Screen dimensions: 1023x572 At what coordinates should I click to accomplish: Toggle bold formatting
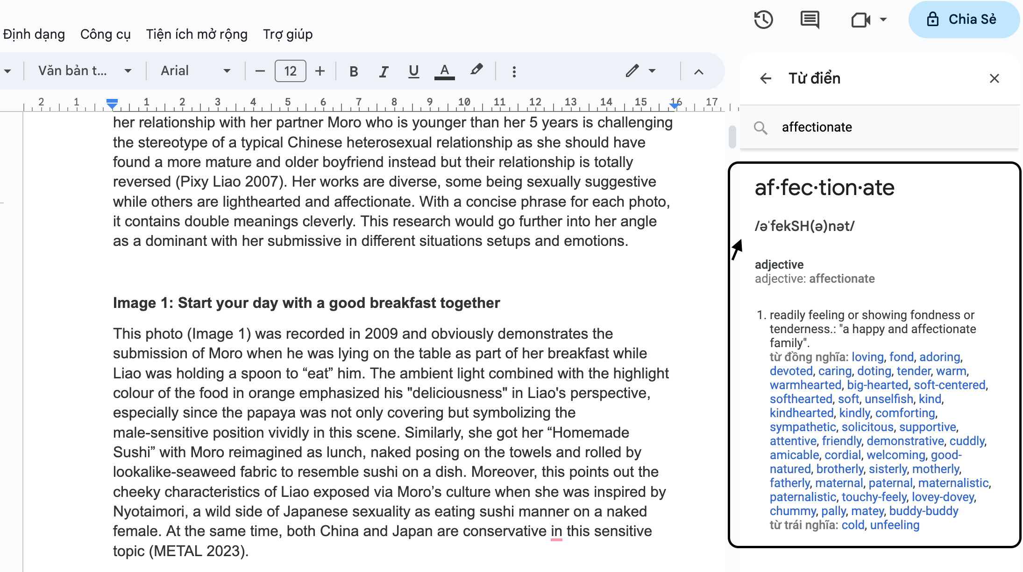(354, 71)
